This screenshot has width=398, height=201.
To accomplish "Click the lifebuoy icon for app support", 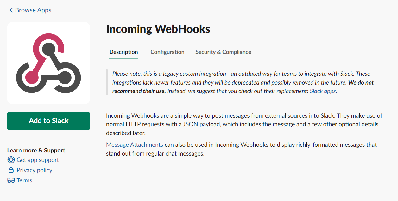I will [11, 160].
